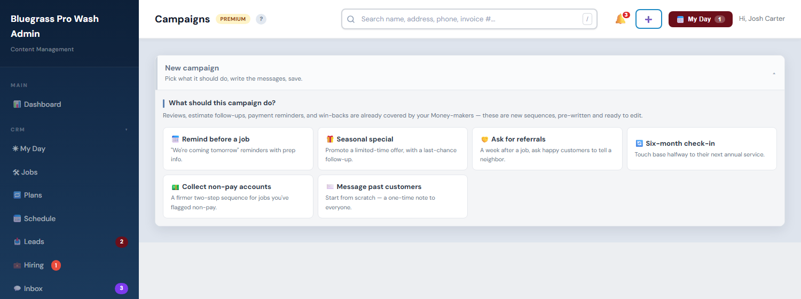The height and width of the screenshot is (299, 801).
Task: Choose the Collect non-pay accounts card
Action: (x=238, y=196)
